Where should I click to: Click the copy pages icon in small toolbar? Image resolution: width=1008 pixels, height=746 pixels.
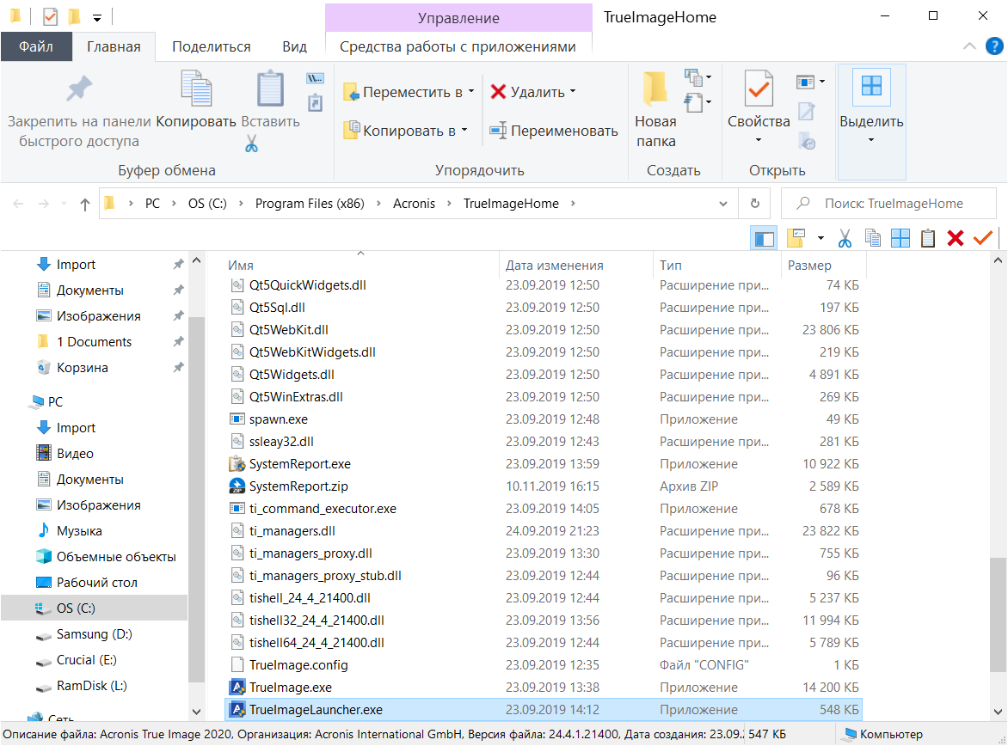point(872,238)
